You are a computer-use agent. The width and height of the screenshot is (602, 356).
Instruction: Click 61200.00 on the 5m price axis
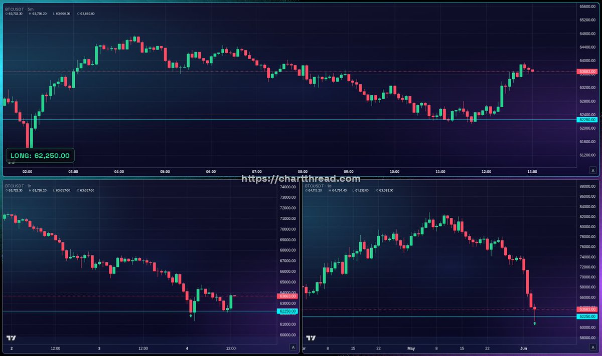[x=587, y=155]
